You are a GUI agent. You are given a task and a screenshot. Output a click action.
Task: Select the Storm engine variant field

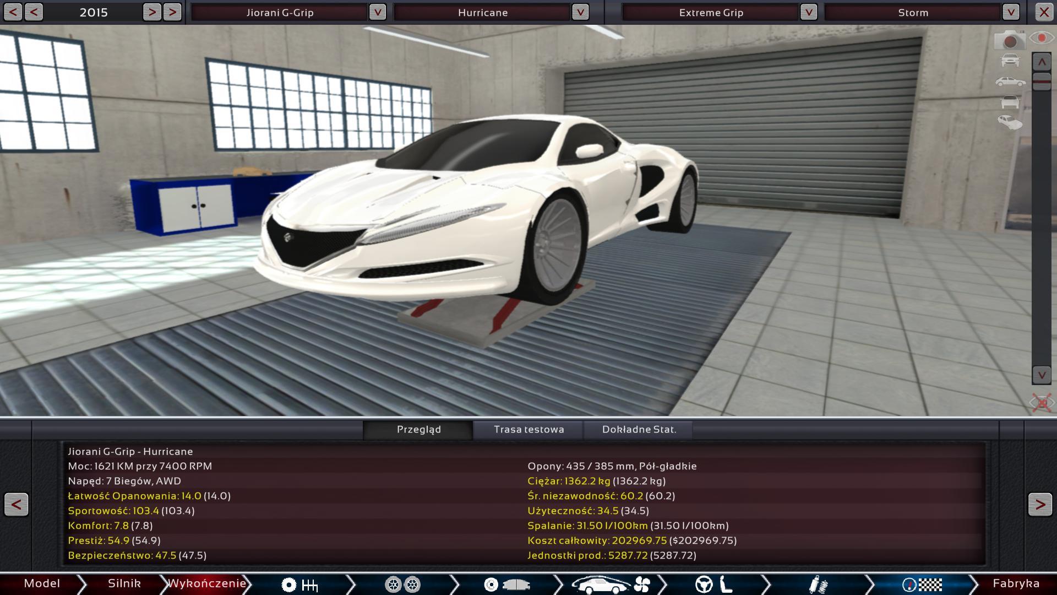click(x=913, y=12)
